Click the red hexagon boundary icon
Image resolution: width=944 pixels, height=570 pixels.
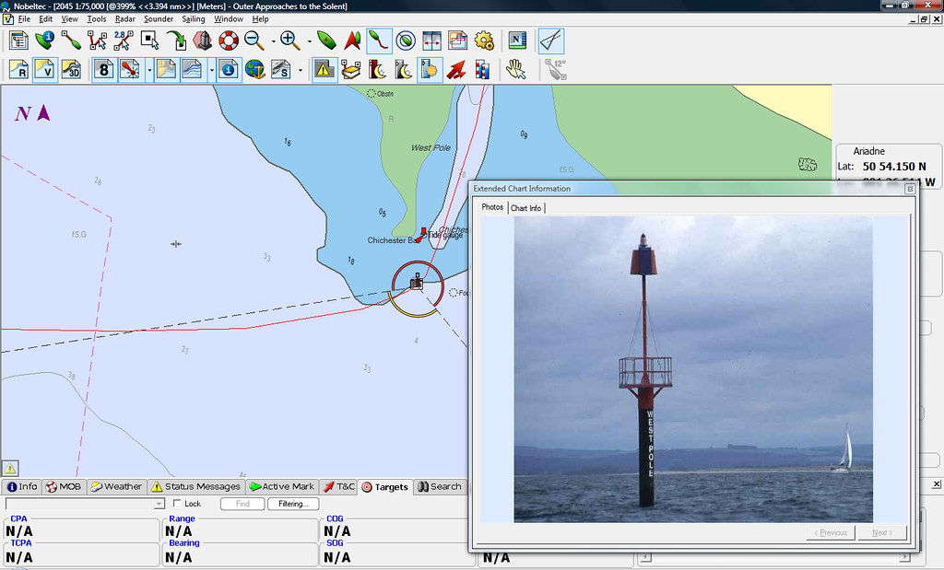[x=202, y=41]
